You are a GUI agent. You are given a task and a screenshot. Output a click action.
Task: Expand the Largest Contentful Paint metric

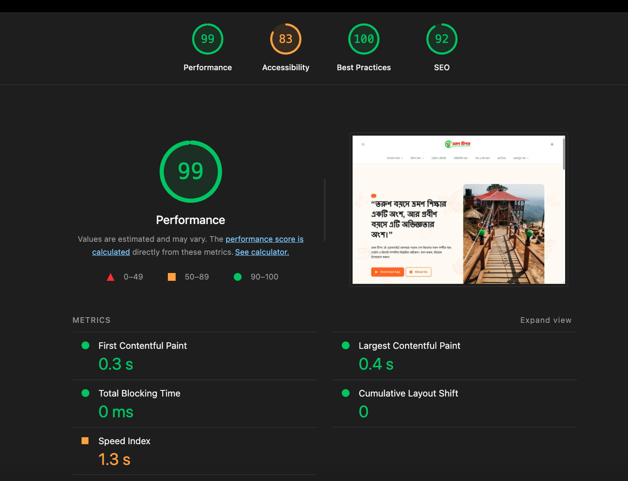click(x=409, y=346)
